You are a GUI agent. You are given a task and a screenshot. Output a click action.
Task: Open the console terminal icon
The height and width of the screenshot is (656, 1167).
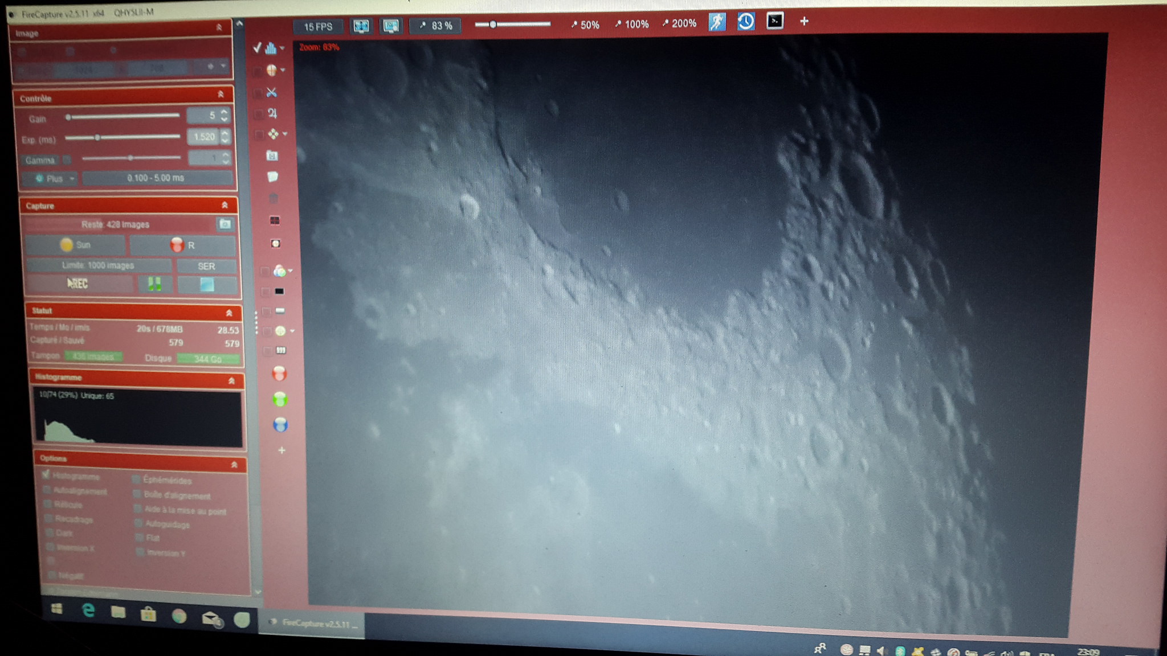tap(775, 21)
